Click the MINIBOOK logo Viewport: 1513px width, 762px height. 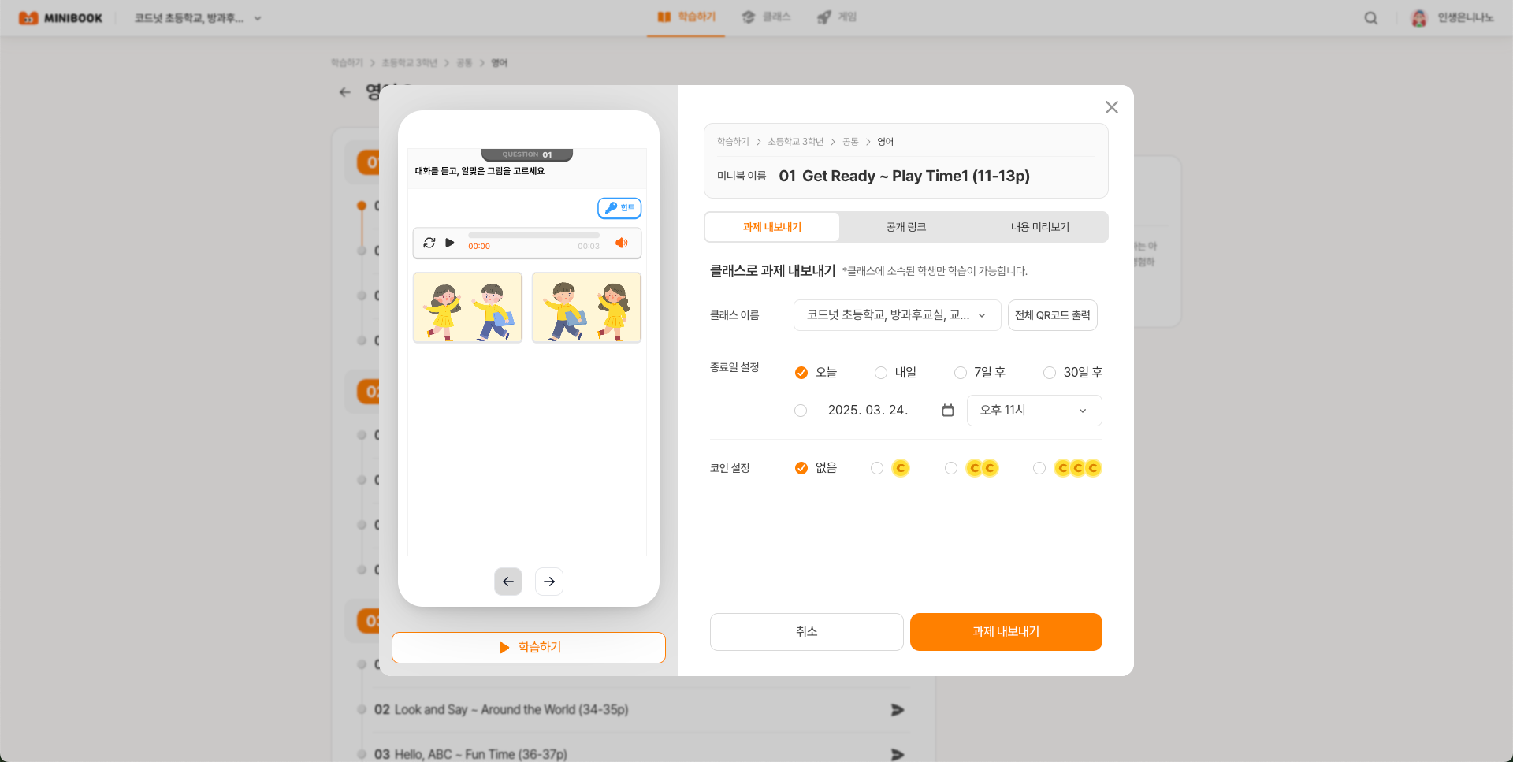coord(61,17)
